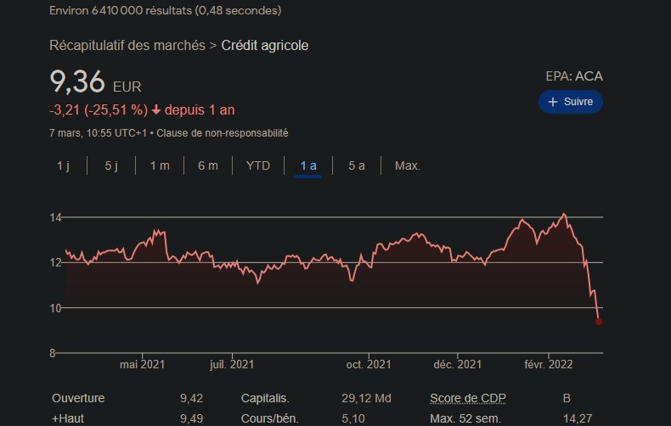Click the févr. 2022 axis label
Image resolution: width=671 pixels, height=426 pixels.
pos(549,364)
